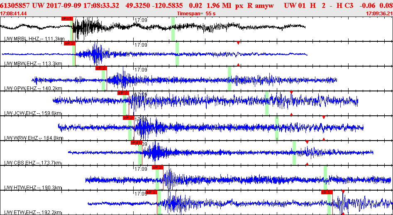Click the second green arrival band on CBS trace
This screenshot has height=215, width=393.
[x=294, y=153]
